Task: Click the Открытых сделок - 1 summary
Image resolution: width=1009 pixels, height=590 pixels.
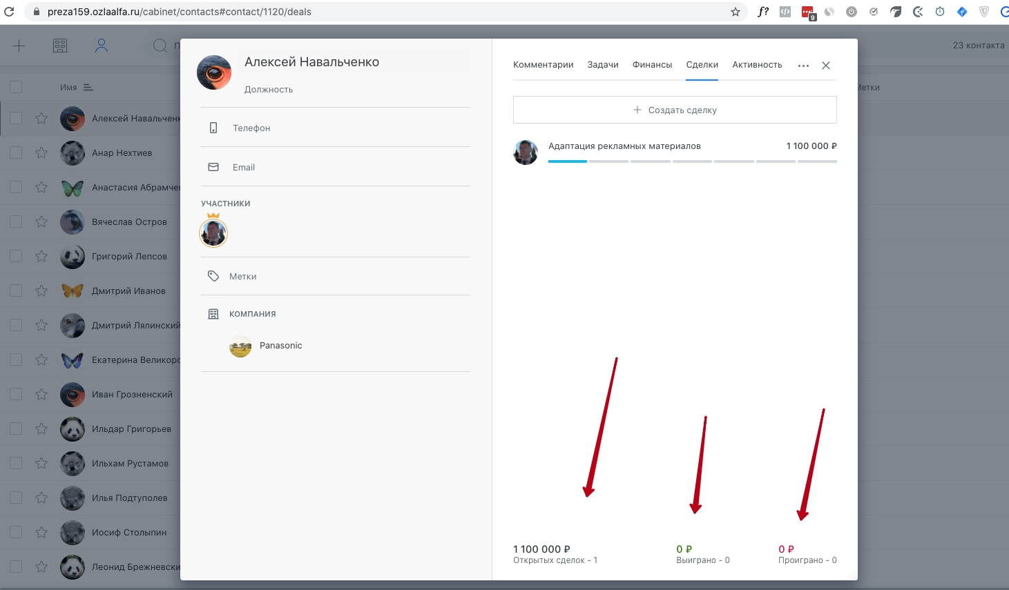Action: pyautogui.click(x=555, y=560)
